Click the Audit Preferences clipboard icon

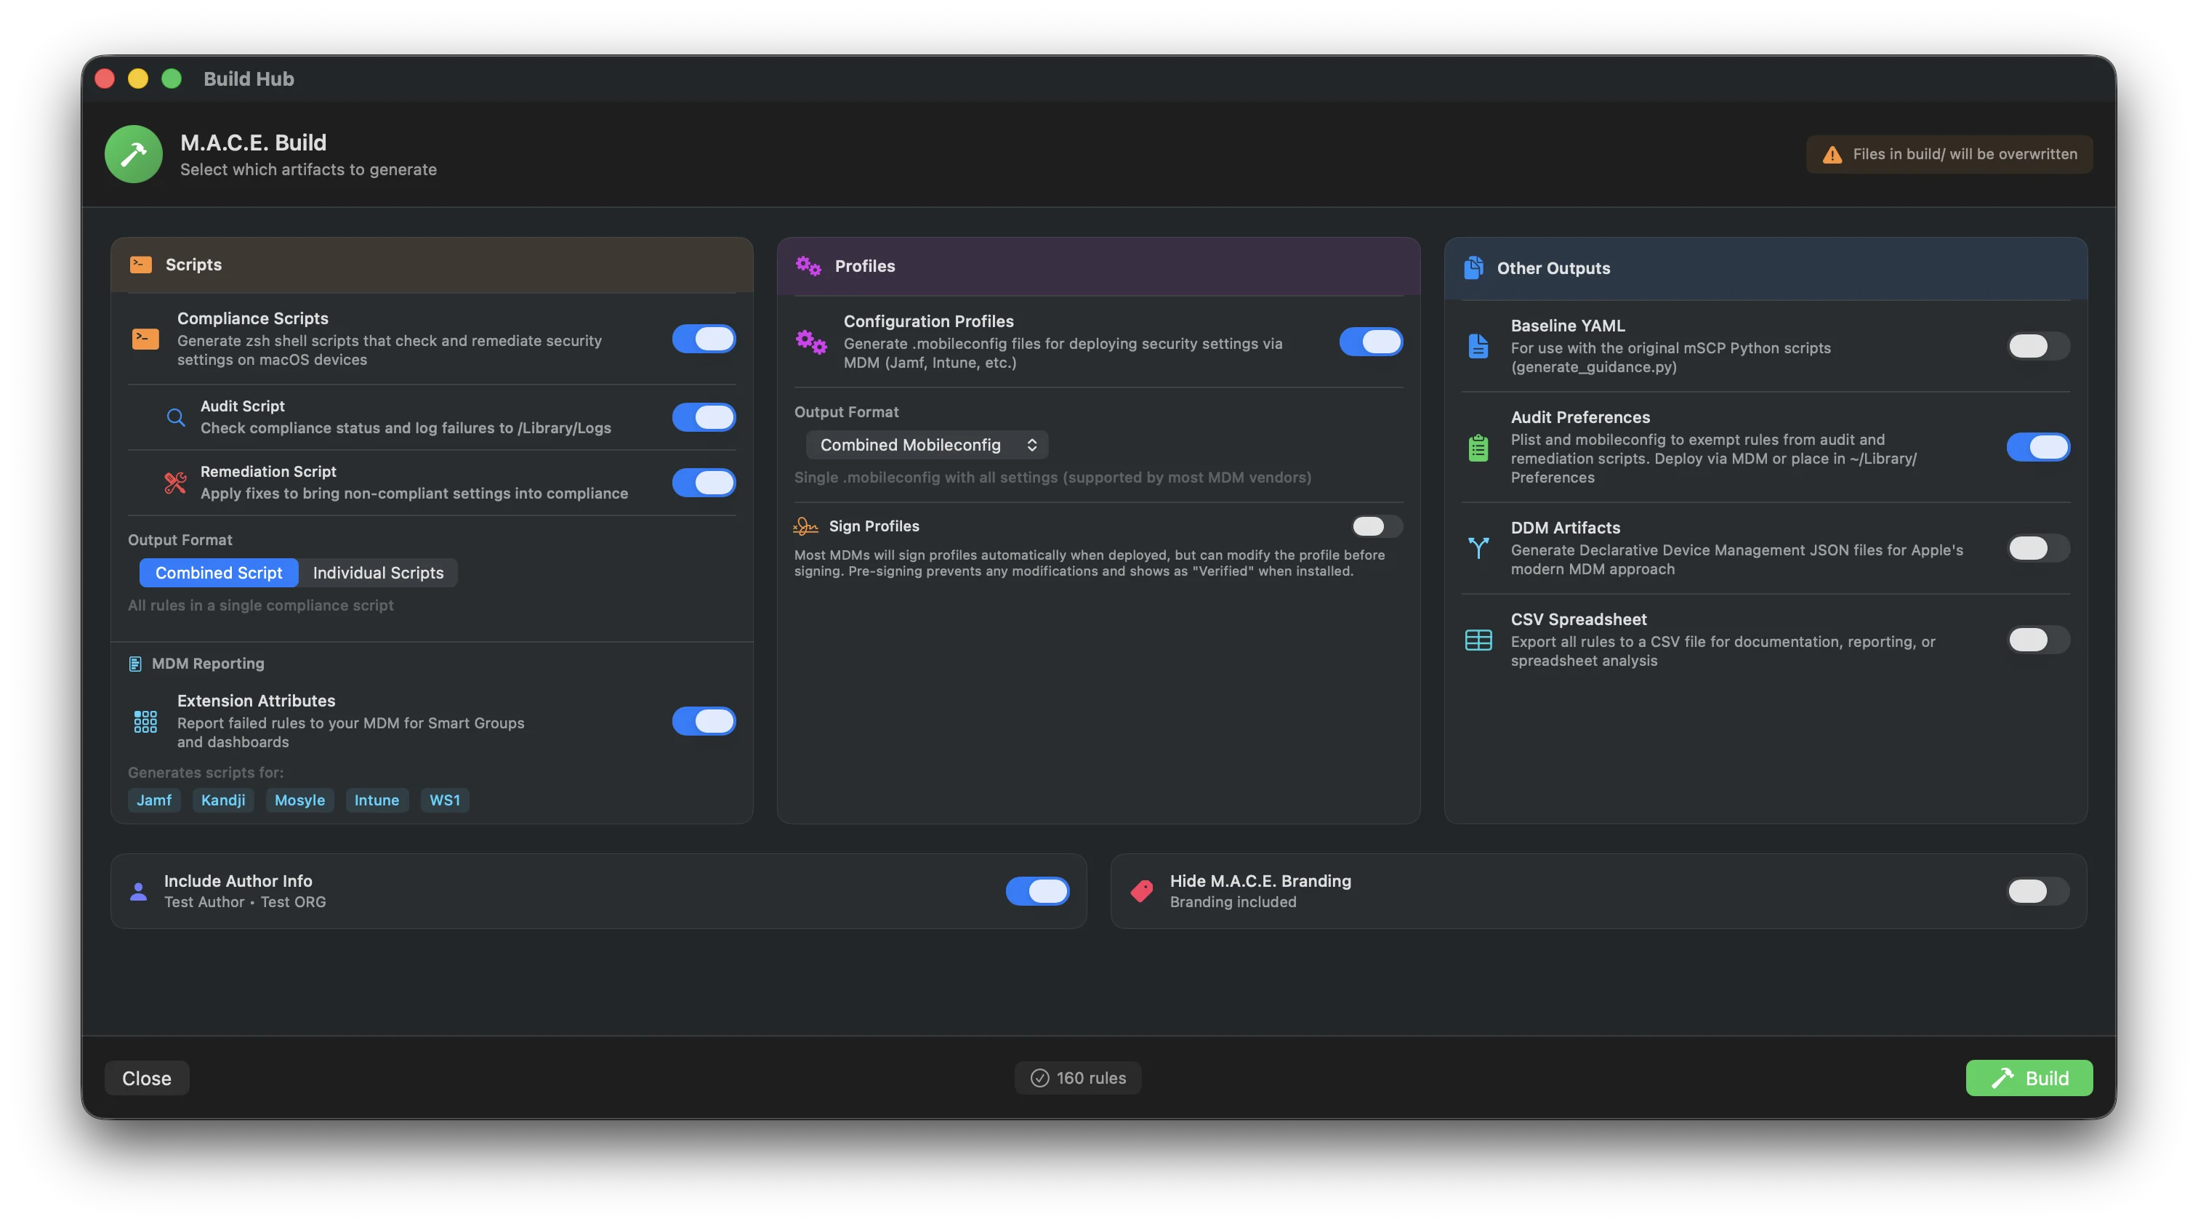(x=1478, y=447)
